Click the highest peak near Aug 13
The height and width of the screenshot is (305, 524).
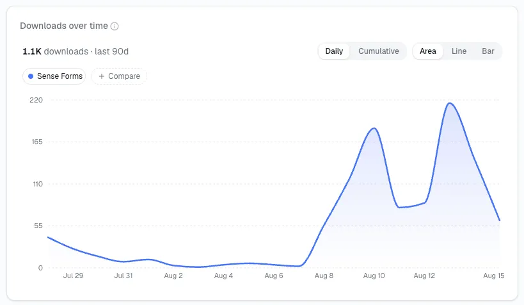pos(450,103)
